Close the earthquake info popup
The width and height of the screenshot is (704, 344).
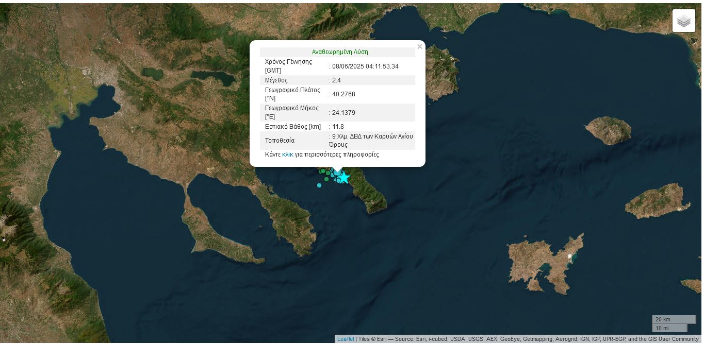(419, 47)
